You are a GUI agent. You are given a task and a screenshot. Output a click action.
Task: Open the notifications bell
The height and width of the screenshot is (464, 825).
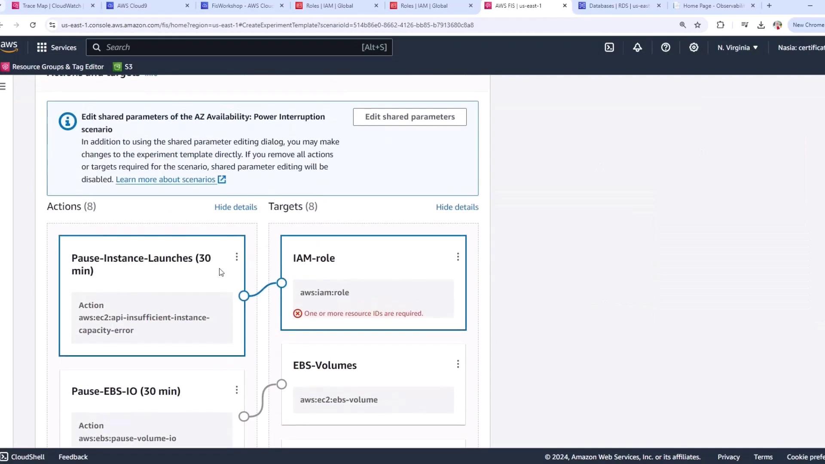[637, 48]
